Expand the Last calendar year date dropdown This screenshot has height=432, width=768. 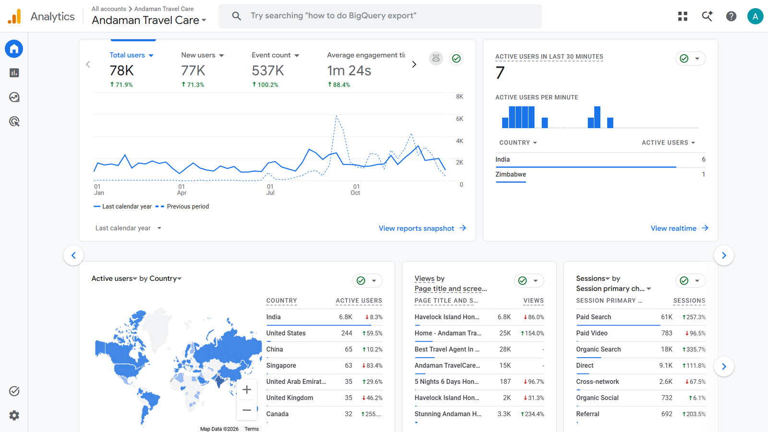(128, 228)
